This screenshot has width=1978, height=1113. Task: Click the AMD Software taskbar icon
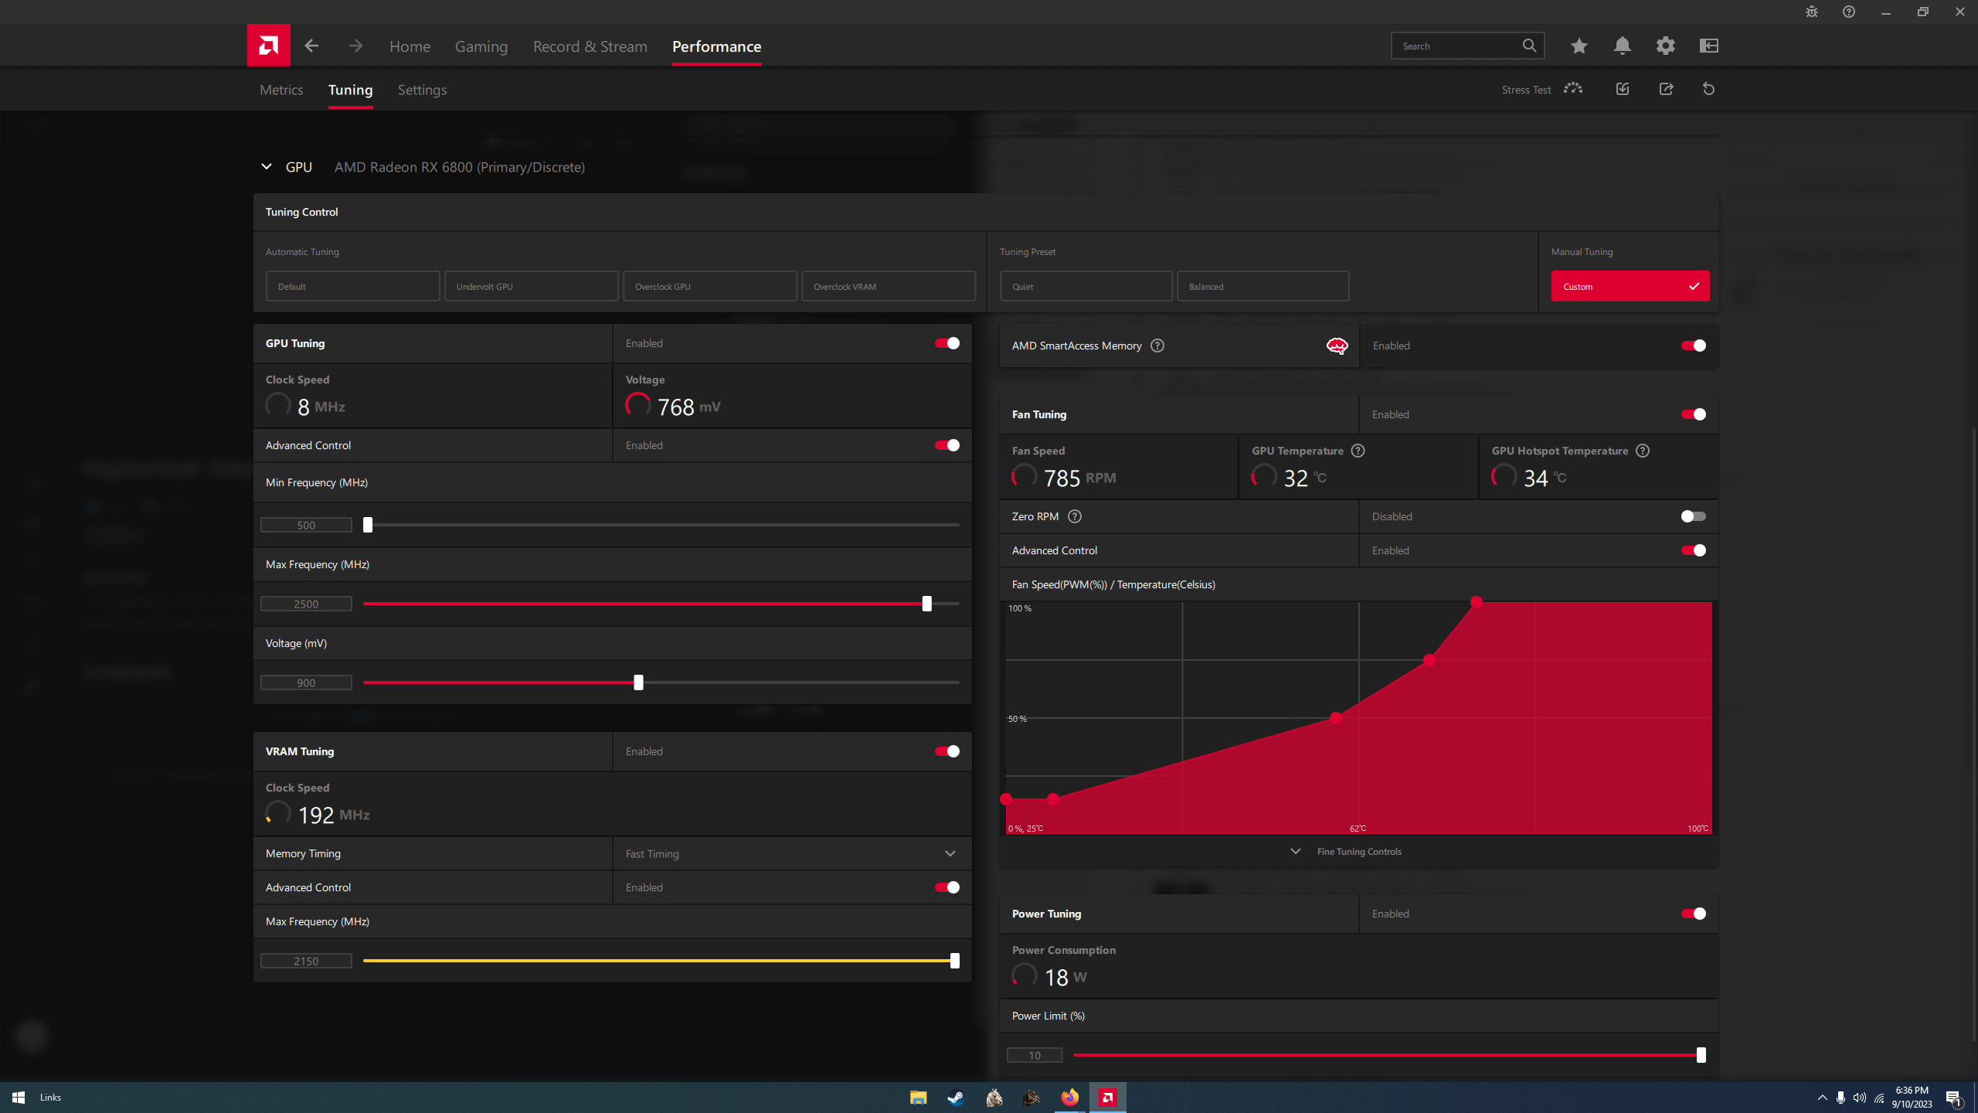click(1107, 1098)
